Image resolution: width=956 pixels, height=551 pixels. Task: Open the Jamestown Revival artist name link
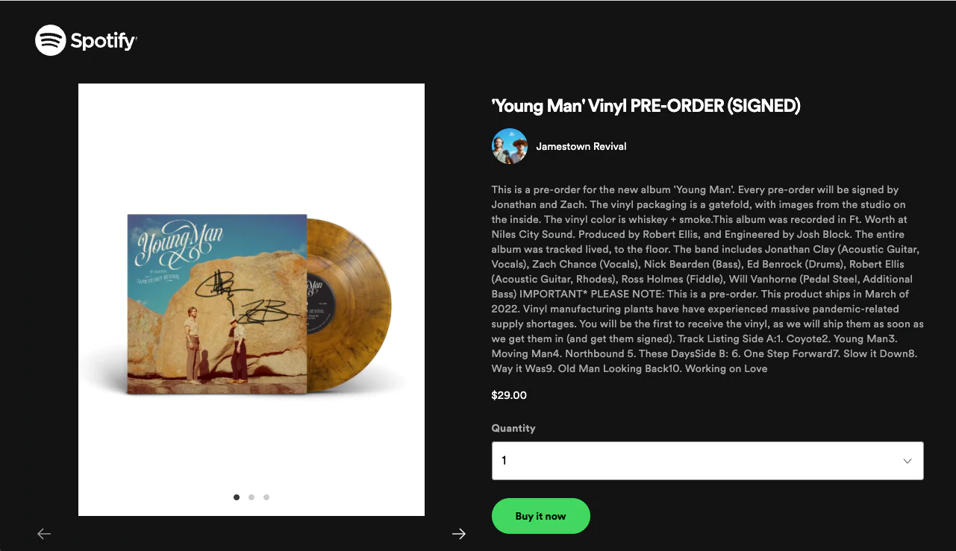click(x=581, y=146)
